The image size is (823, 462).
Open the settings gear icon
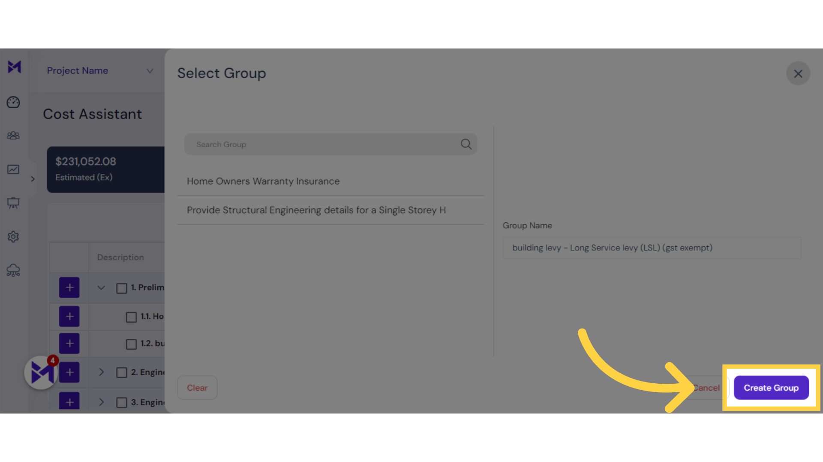coord(14,237)
